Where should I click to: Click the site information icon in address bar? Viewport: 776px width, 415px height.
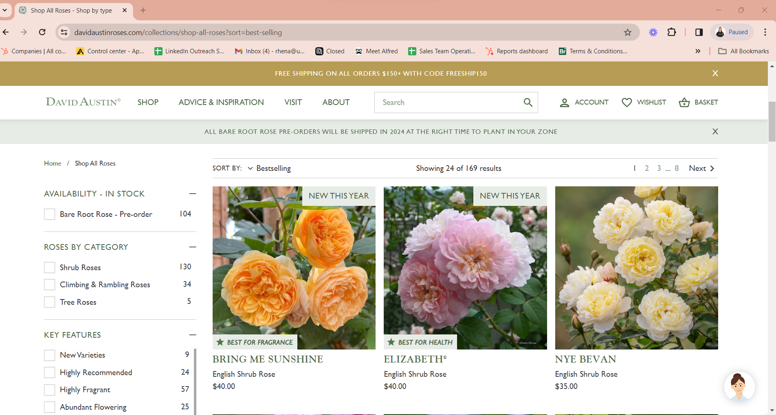(x=64, y=32)
